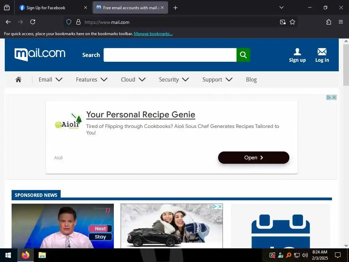Click the mail.com logo
Viewport: 349px width, 262px height.
40,54
